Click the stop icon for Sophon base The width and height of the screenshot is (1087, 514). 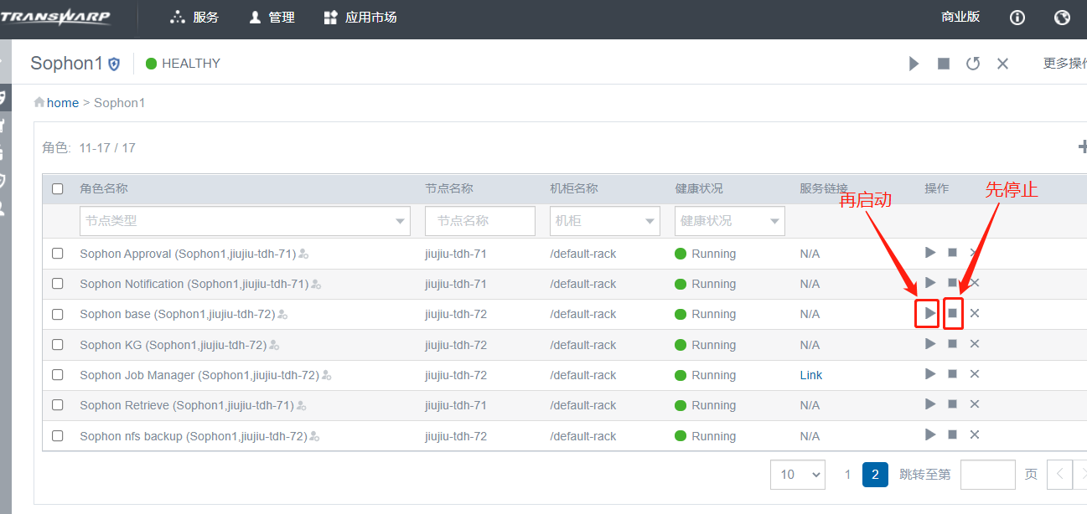[952, 313]
